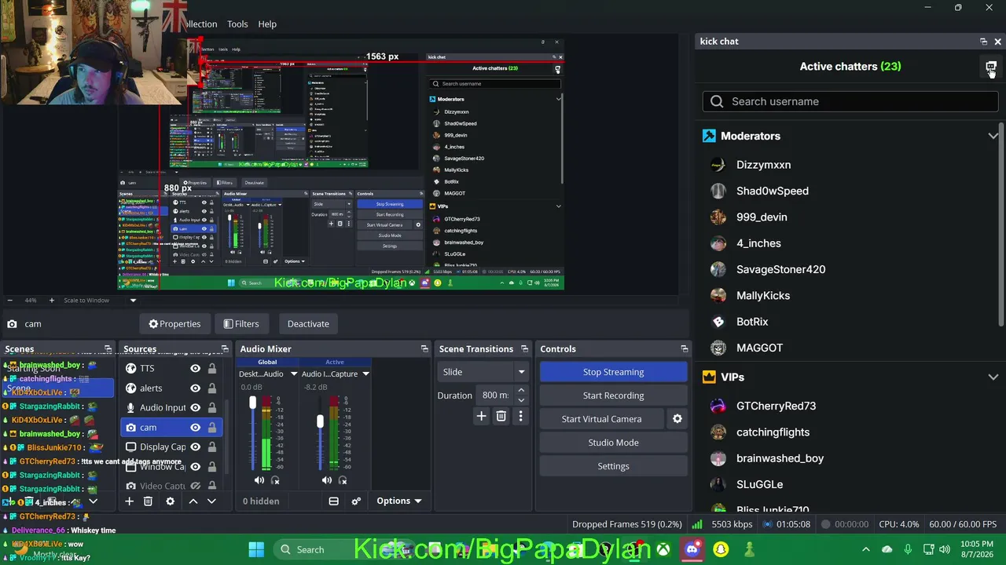Add a scene transition with plus icon
Screen dimensions: 1006x565
tap(481, 417)
